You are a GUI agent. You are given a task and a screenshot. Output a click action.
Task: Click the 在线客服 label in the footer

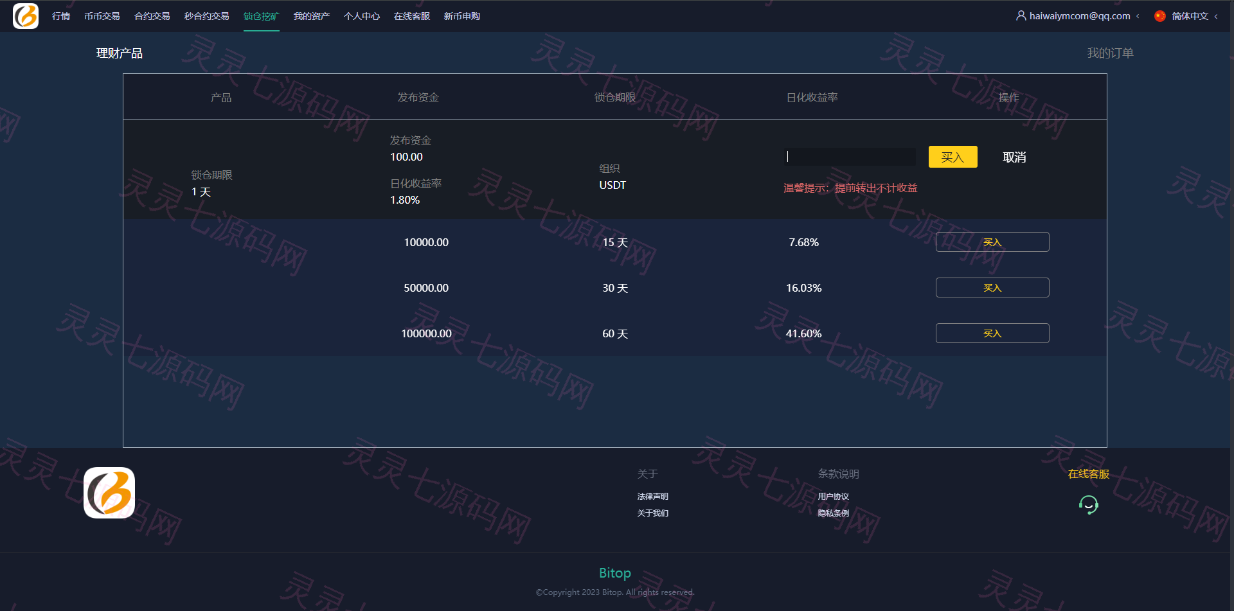point(1088,474)
